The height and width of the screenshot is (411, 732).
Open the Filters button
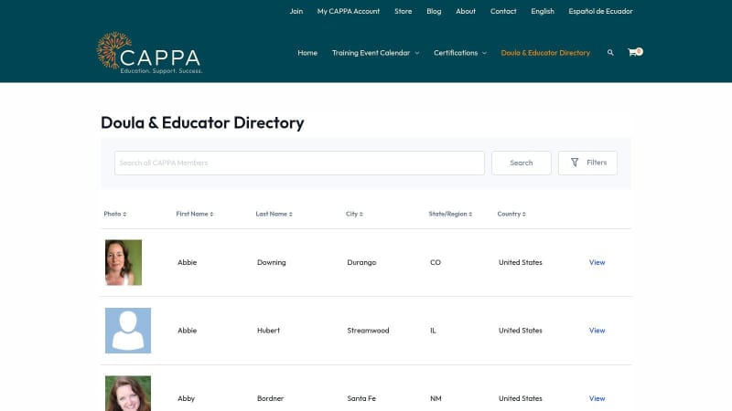[x=587, y=163]
